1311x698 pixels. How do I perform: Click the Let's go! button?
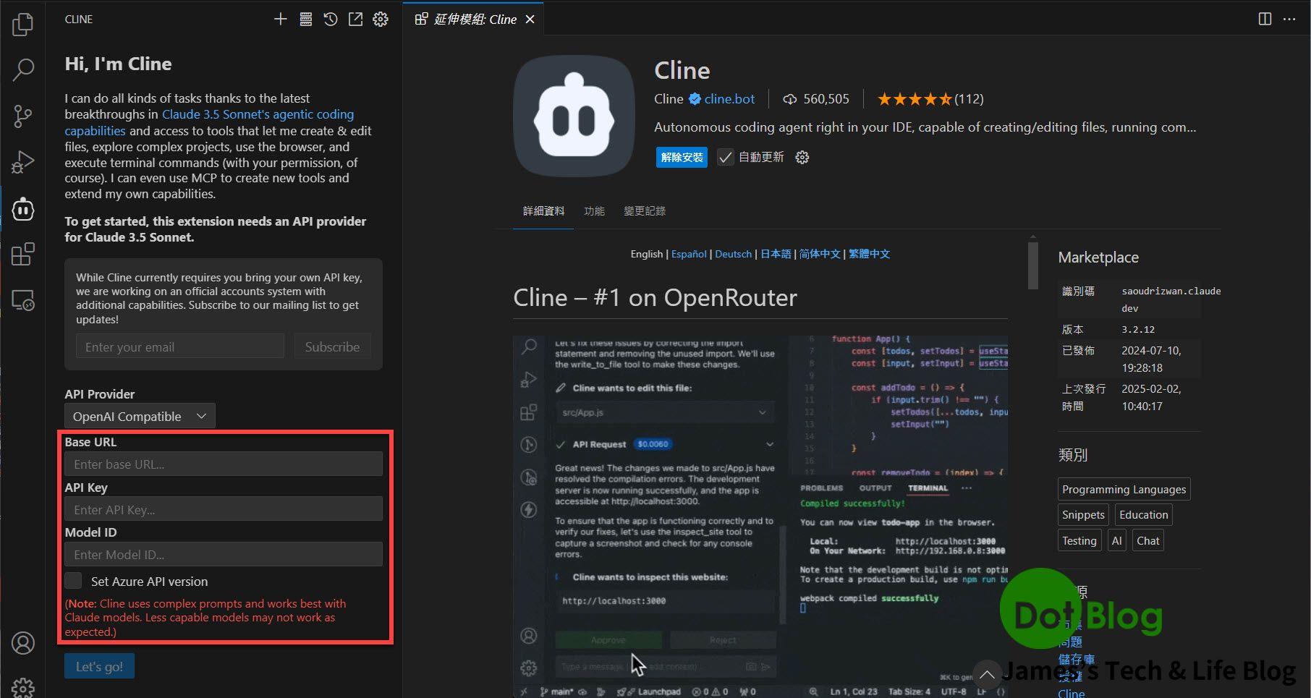coord(99,666)
